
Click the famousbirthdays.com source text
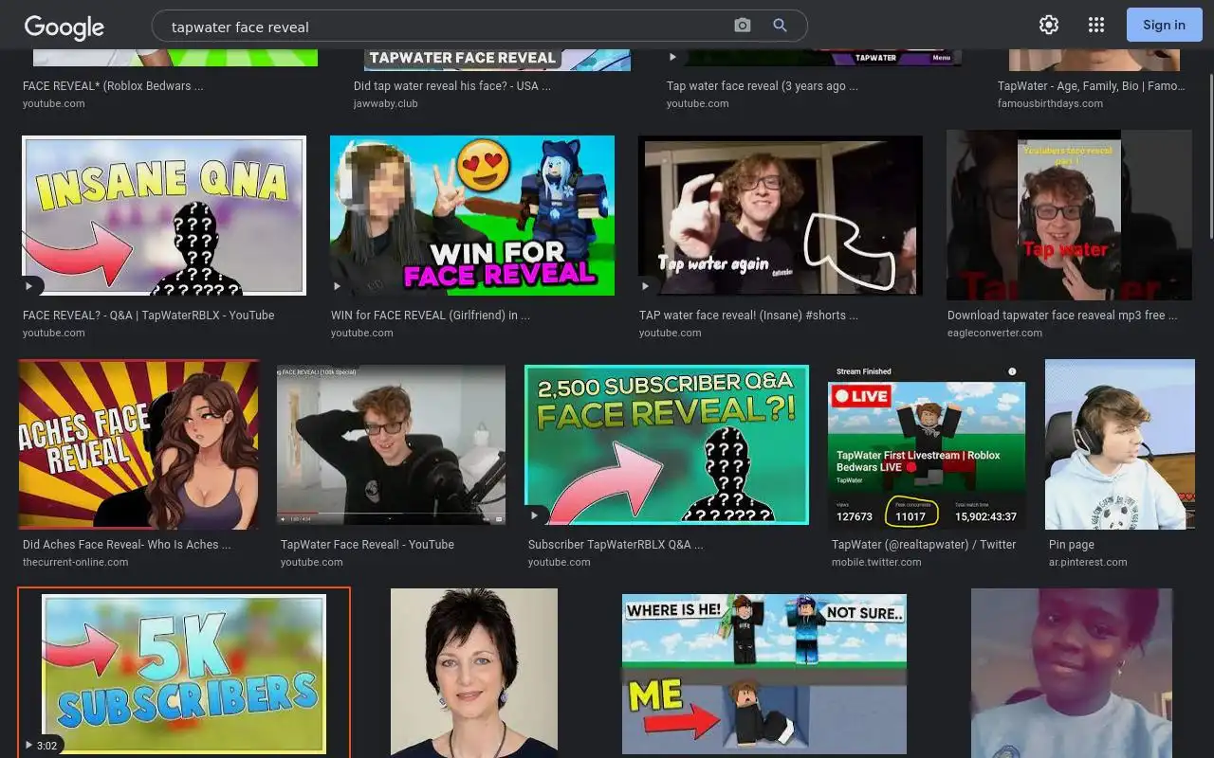click(x=1050, y=104)
